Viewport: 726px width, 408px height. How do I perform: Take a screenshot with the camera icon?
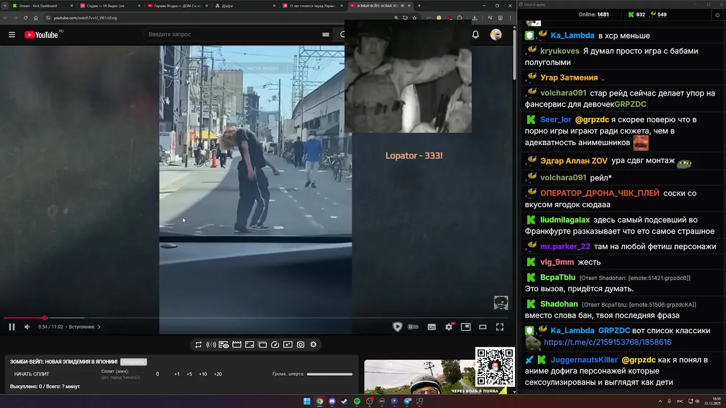[301, 345]
